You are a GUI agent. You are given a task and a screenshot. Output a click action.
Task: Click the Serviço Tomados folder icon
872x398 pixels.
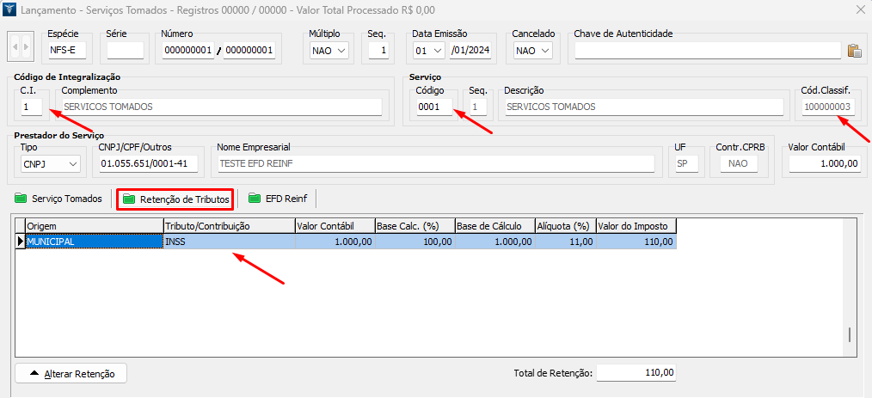coord(21,199)
